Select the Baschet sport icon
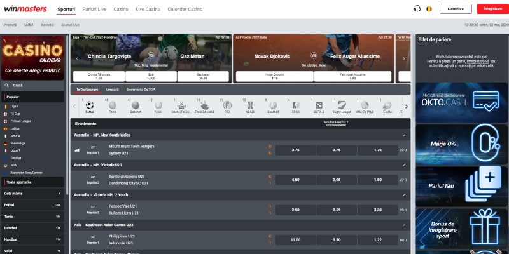 click(136, 105)
